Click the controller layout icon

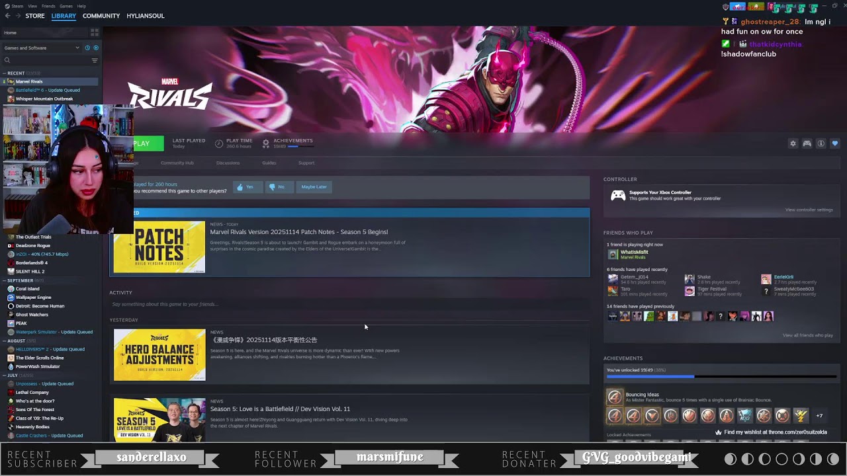tap(807, 143)
